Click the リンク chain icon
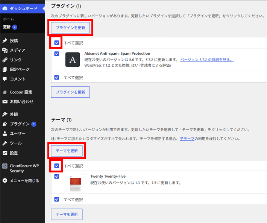This screenshot has width=267, height=223. coord(5,60)
